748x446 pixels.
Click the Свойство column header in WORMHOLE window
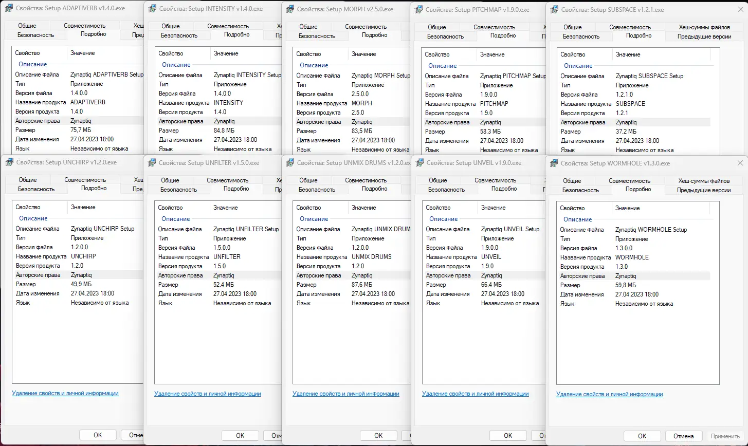[x=584, y=208]
